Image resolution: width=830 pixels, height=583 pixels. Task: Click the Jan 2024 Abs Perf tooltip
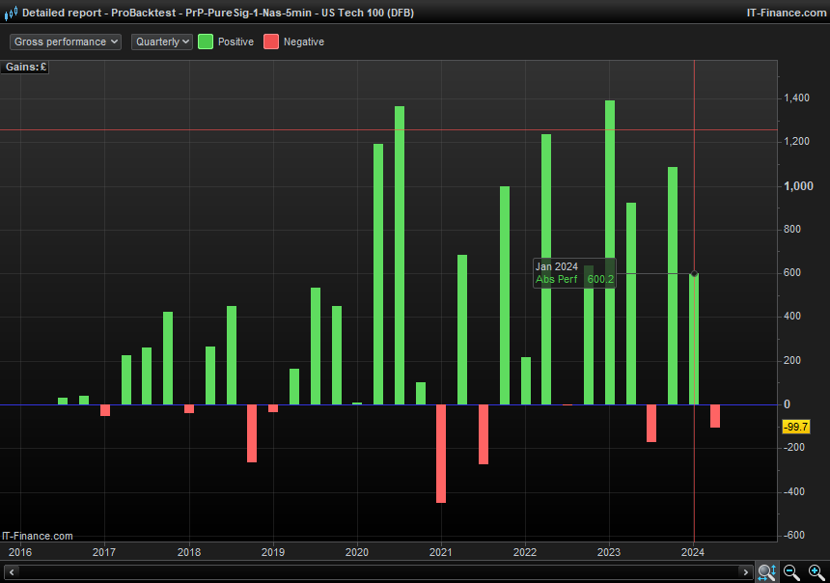click(x=573, y=272)
